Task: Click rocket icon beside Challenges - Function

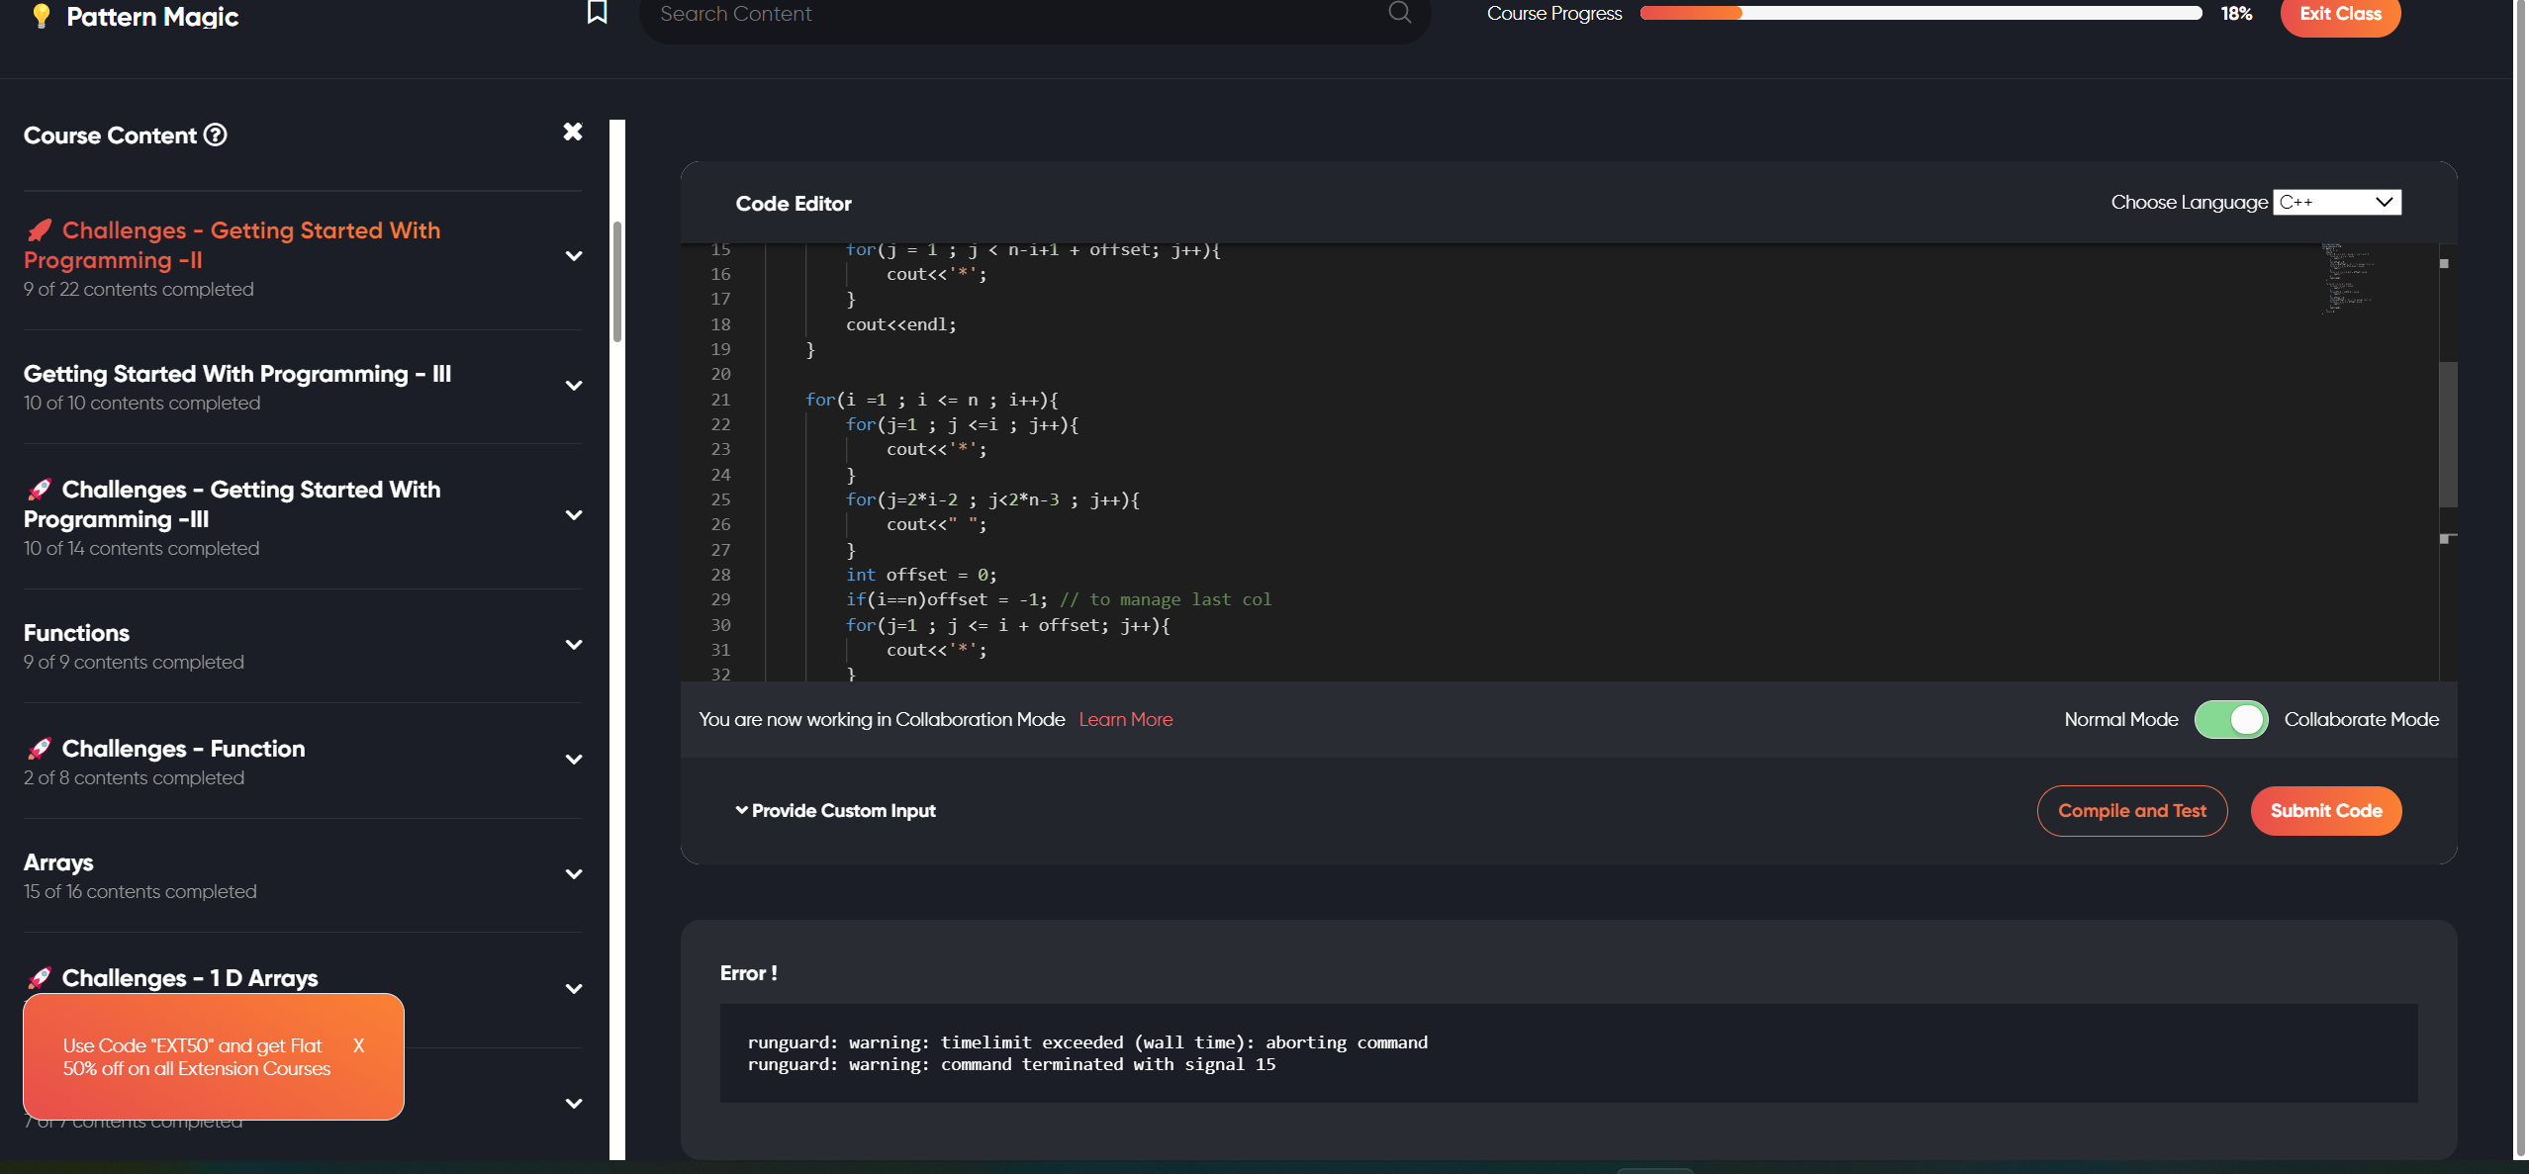Action: (40, 749)
